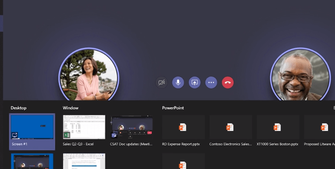Turn on the camera in call controls
335x169 pixels.
[x=161, y=82]
